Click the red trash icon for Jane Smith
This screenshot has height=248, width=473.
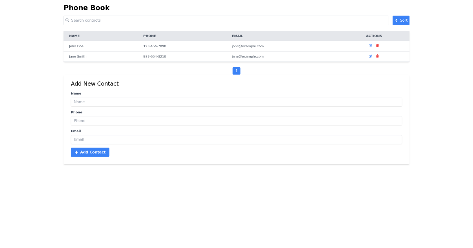[x=377, y=56]
